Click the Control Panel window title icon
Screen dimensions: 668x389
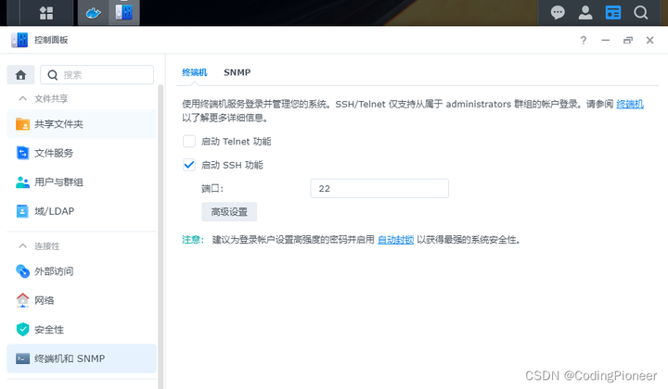click(19, 40)
